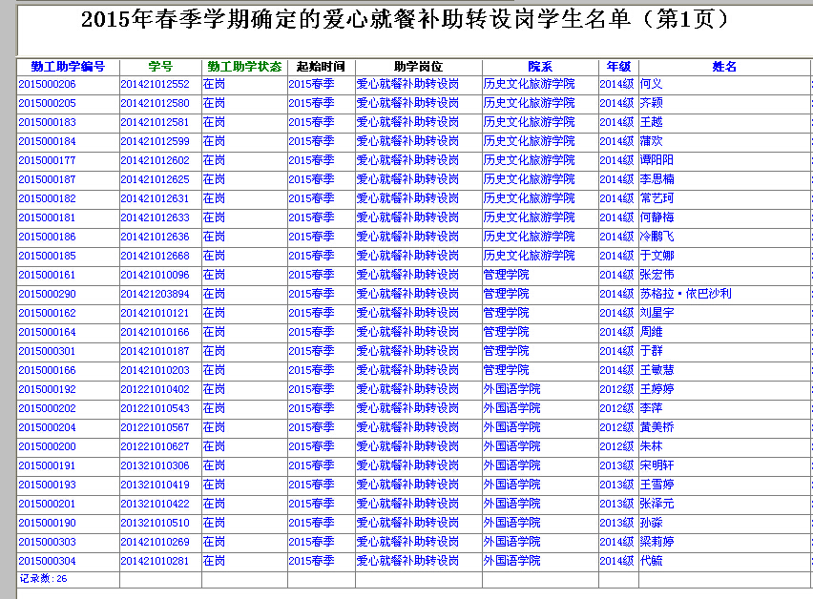Click the 年级 column header
813x599 pixels.
coord(618,67)
